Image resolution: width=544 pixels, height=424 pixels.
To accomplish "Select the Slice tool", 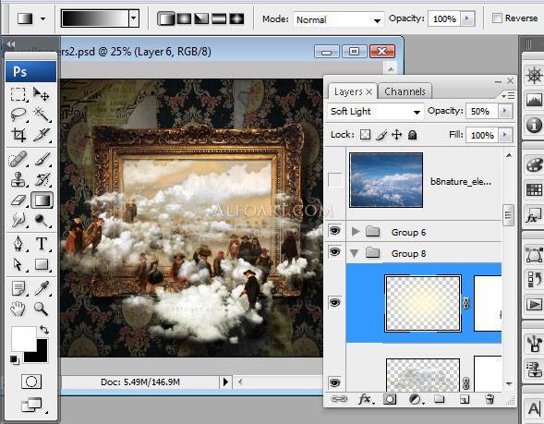I will [42, 135].
